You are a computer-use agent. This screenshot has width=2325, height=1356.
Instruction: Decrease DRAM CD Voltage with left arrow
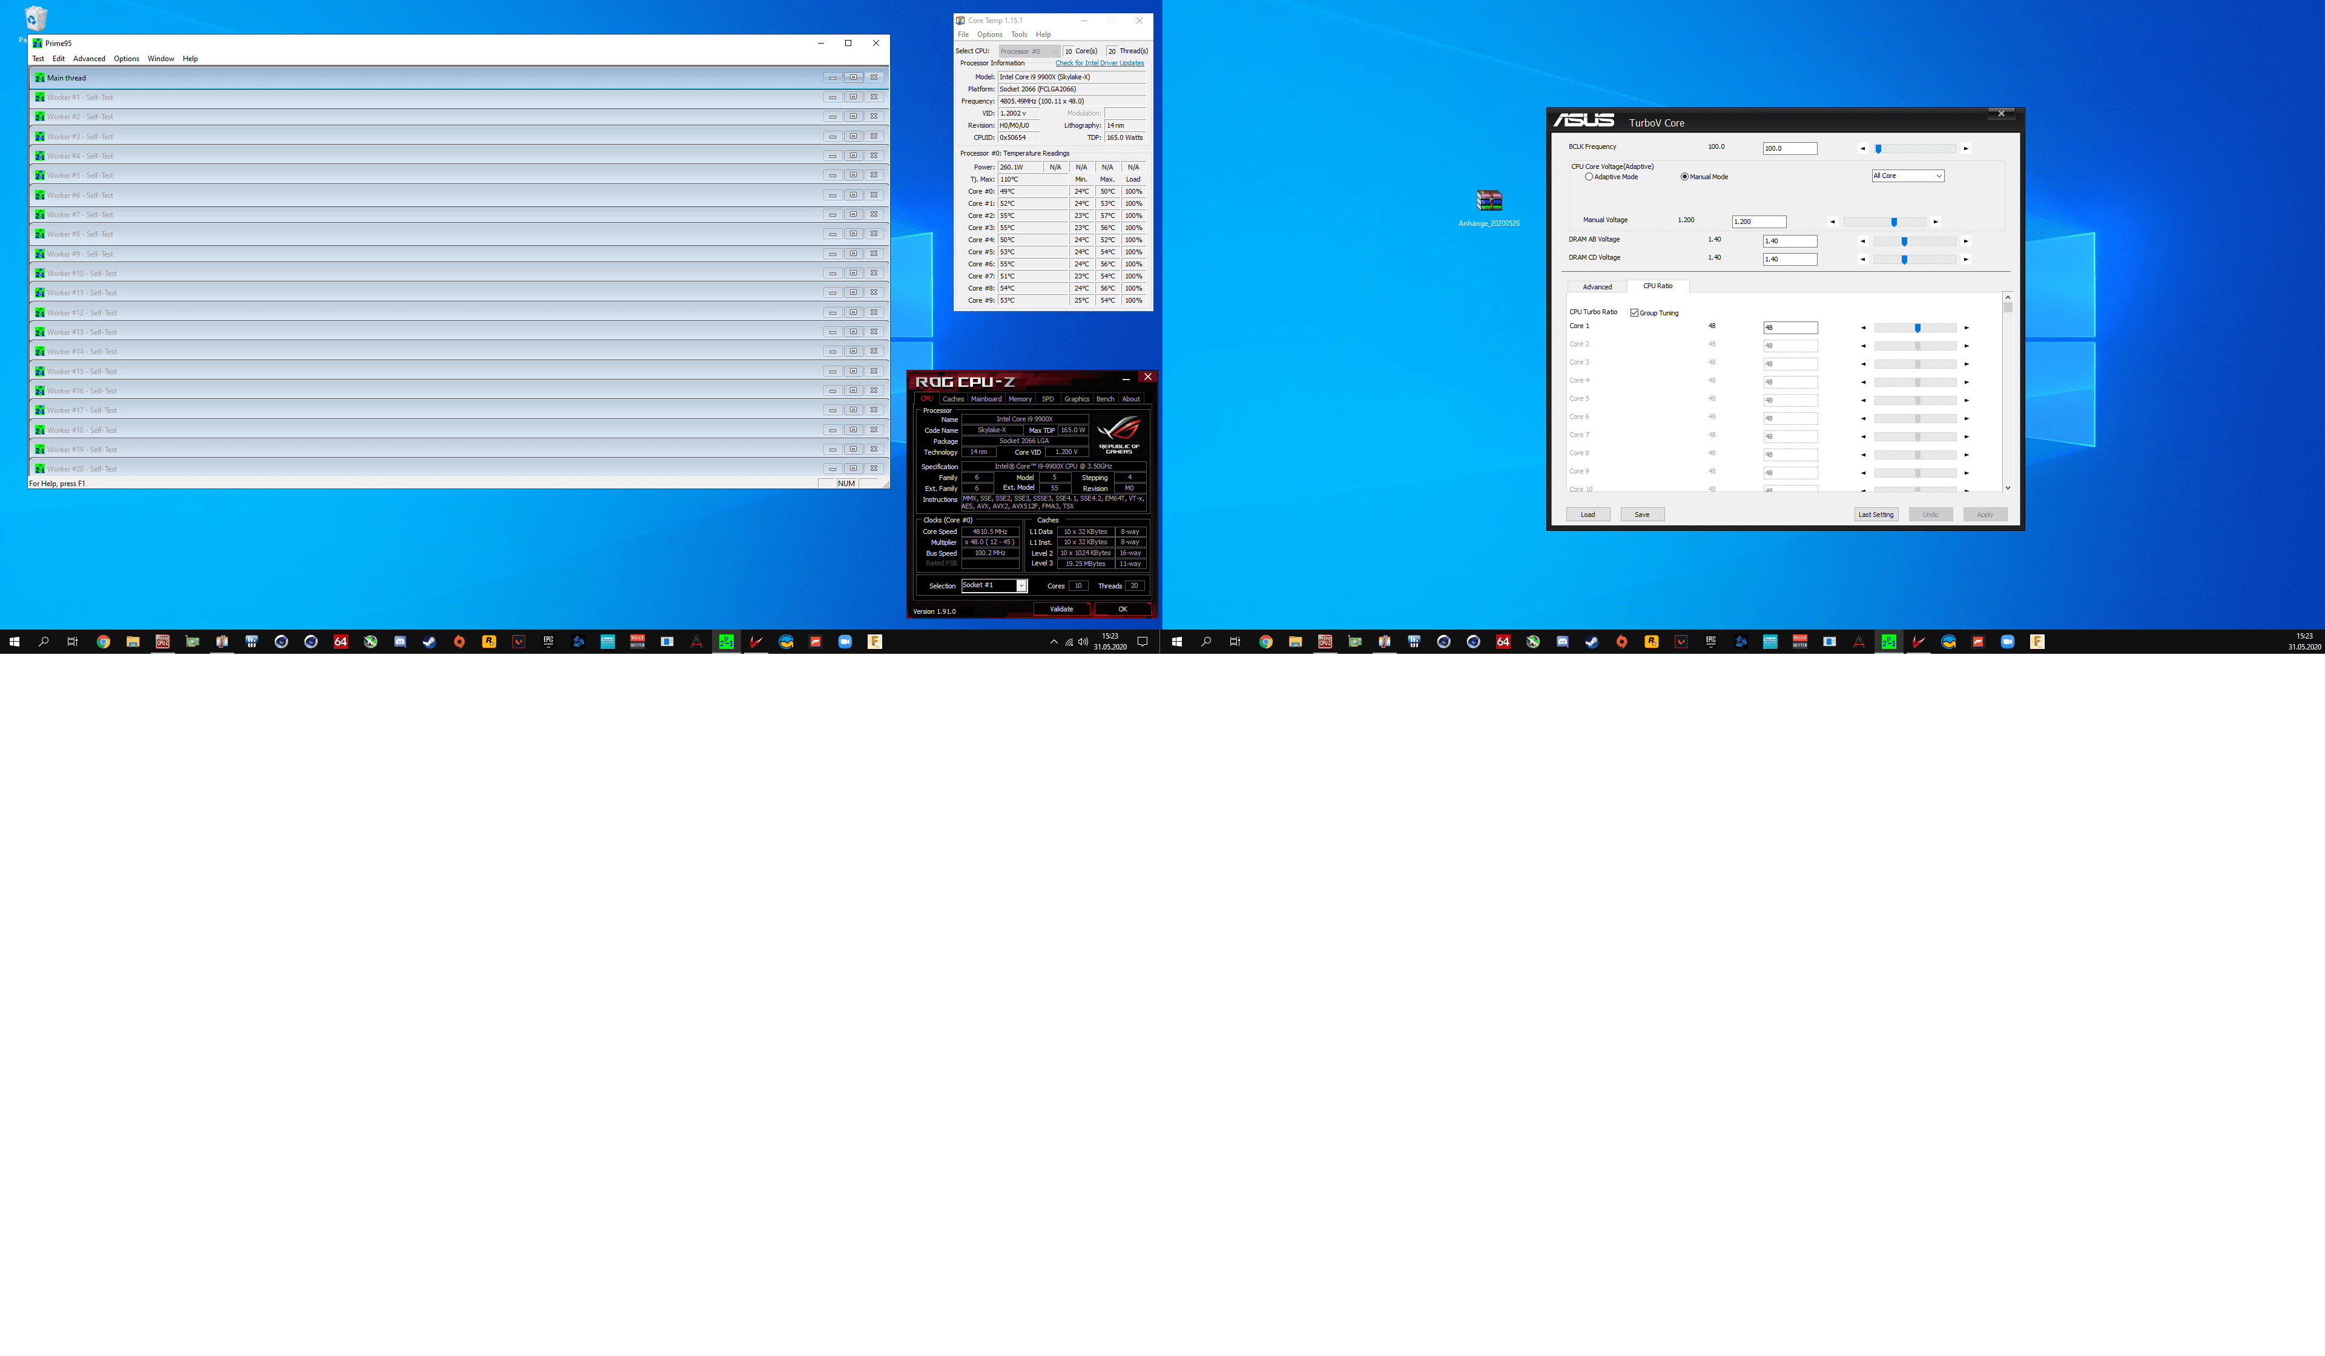[1862, 259]
